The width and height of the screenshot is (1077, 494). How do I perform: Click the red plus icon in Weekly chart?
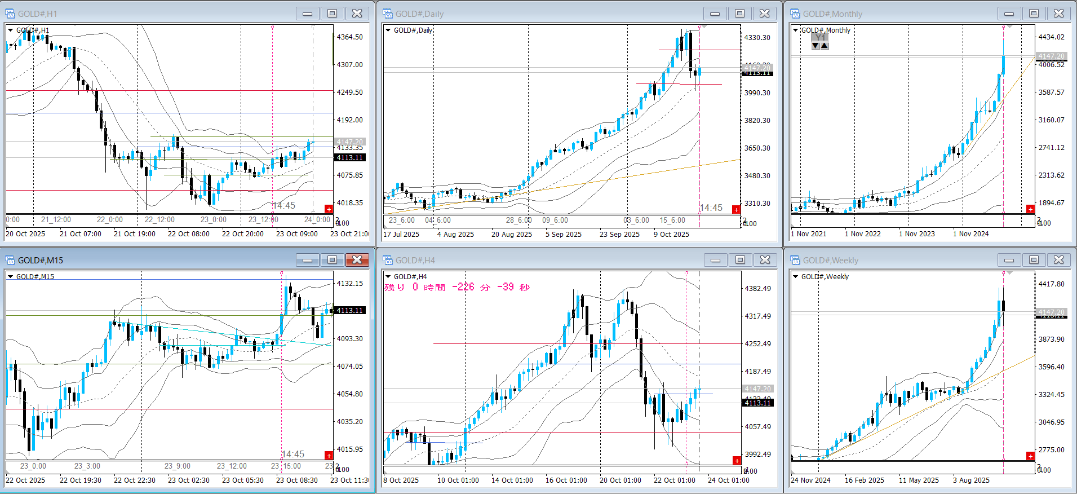[x=1030, y=456]
